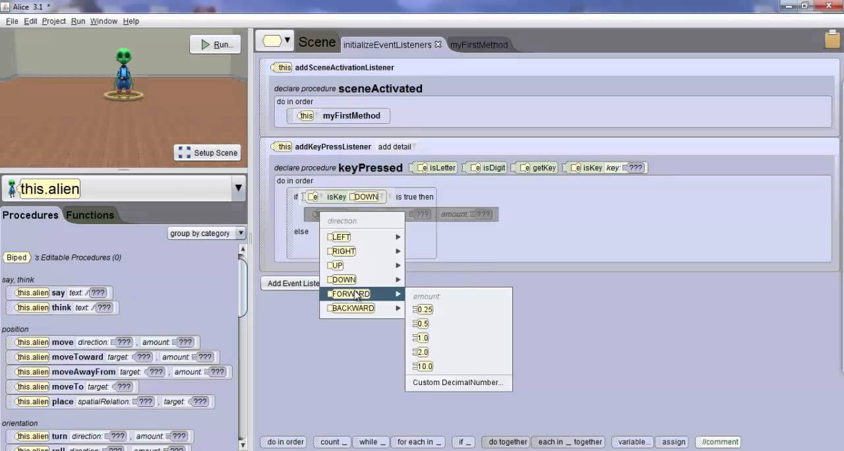Choose DOWN direction in the menu
The height and width of the screenshot is (451, 844).
pos(362,280)
